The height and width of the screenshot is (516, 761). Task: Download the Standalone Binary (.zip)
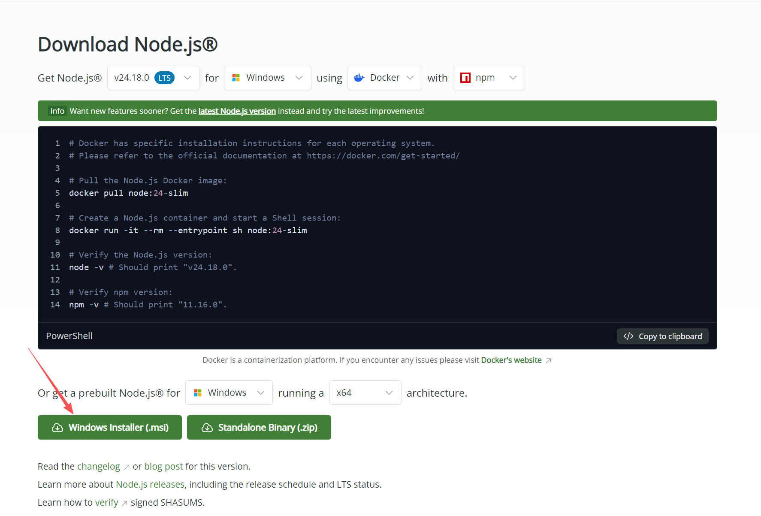259,427
